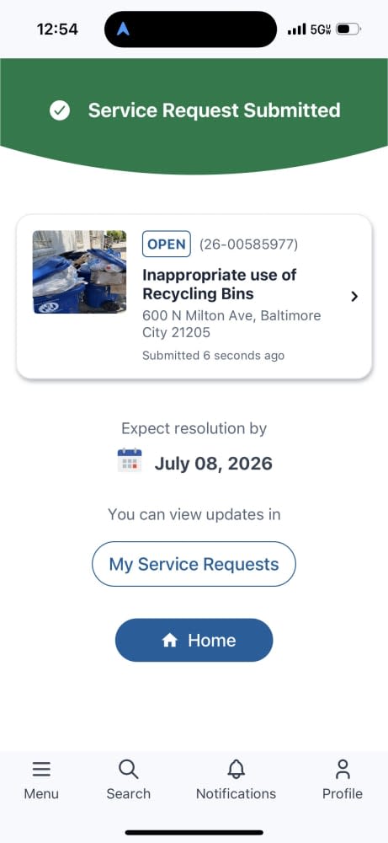Click the OPEN status badge
The width and height of the screenshot is (388, 843).
tap(167, 244)
